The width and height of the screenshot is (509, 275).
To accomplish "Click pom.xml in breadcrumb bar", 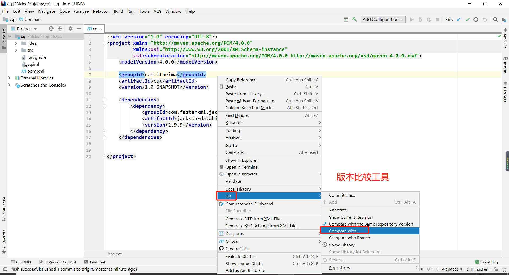I will tap(30, 20).
